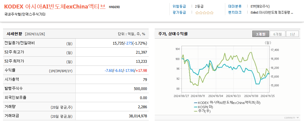304x124 pixels.
Task: Select the 3개월 chart period tab
Action: [x=261, y=34]
